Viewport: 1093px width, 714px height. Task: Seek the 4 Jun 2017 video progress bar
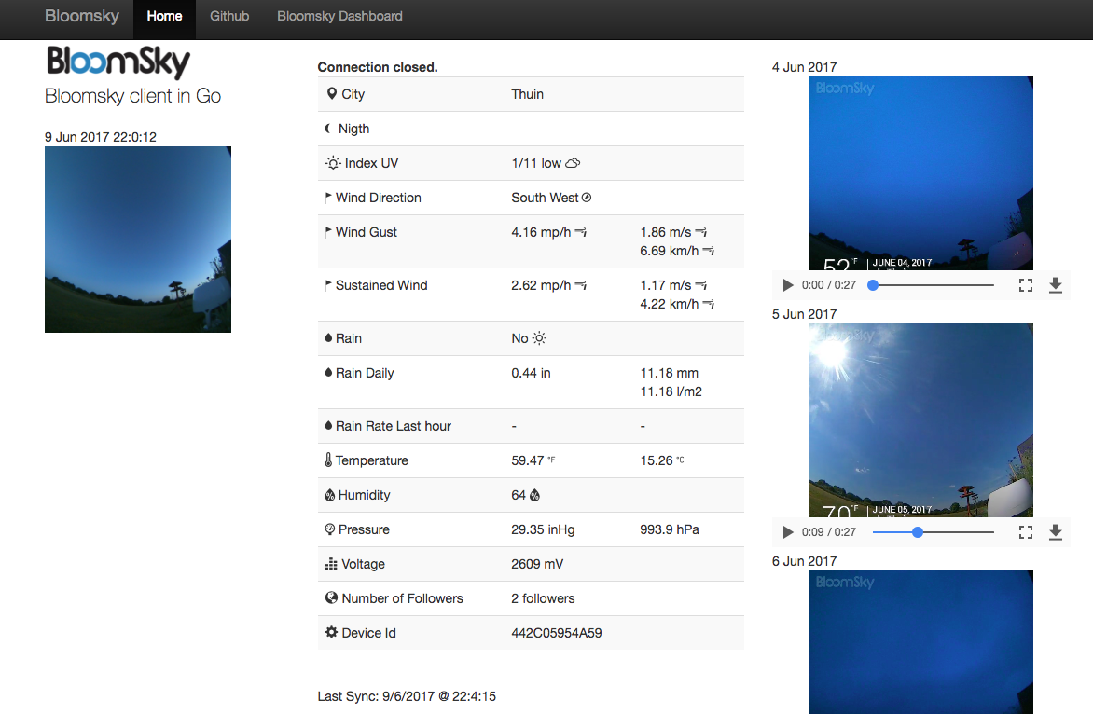tap(934, 285)
